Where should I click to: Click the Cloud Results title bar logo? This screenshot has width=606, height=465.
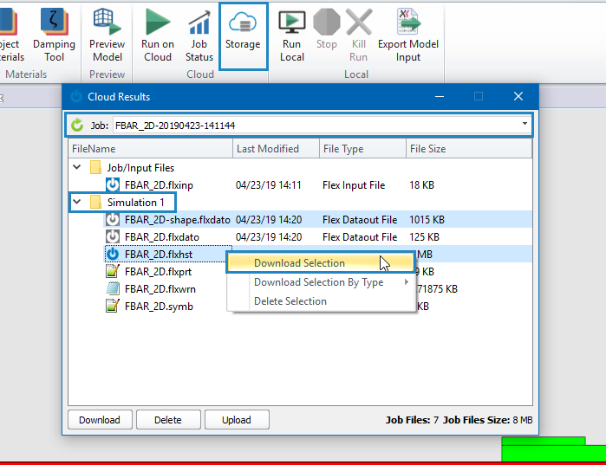pyautogui.click(x=76, y=96)
